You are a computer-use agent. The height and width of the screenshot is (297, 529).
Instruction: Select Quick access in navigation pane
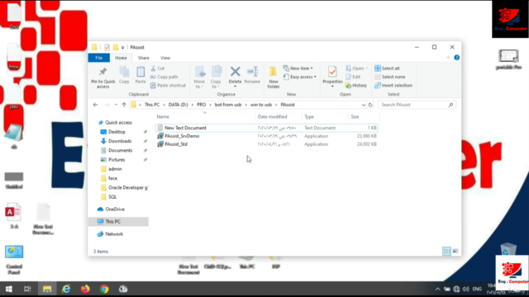pos(118,123)
